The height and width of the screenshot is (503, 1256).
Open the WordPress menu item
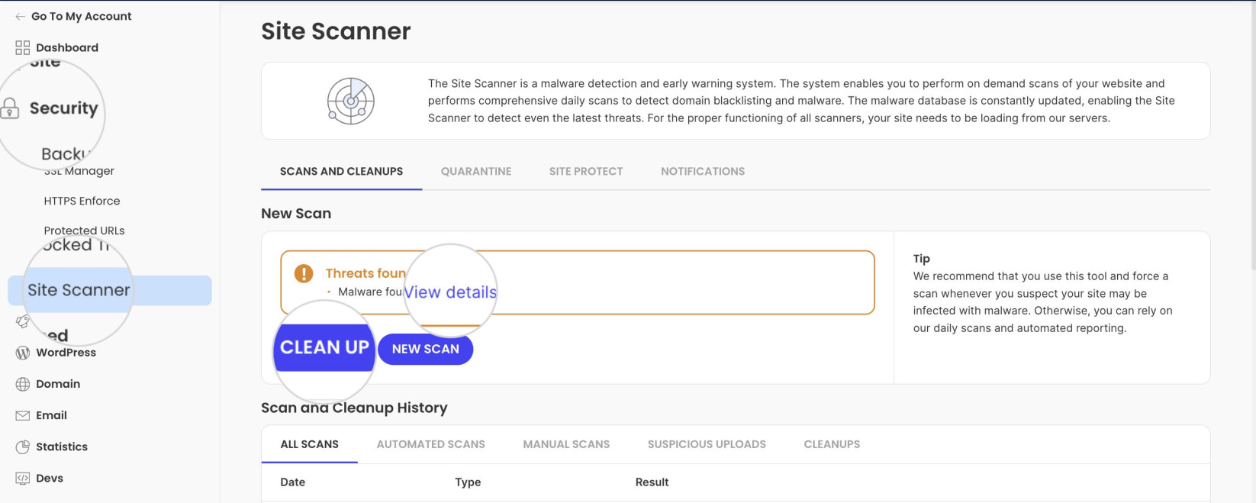tap(66, 353)
